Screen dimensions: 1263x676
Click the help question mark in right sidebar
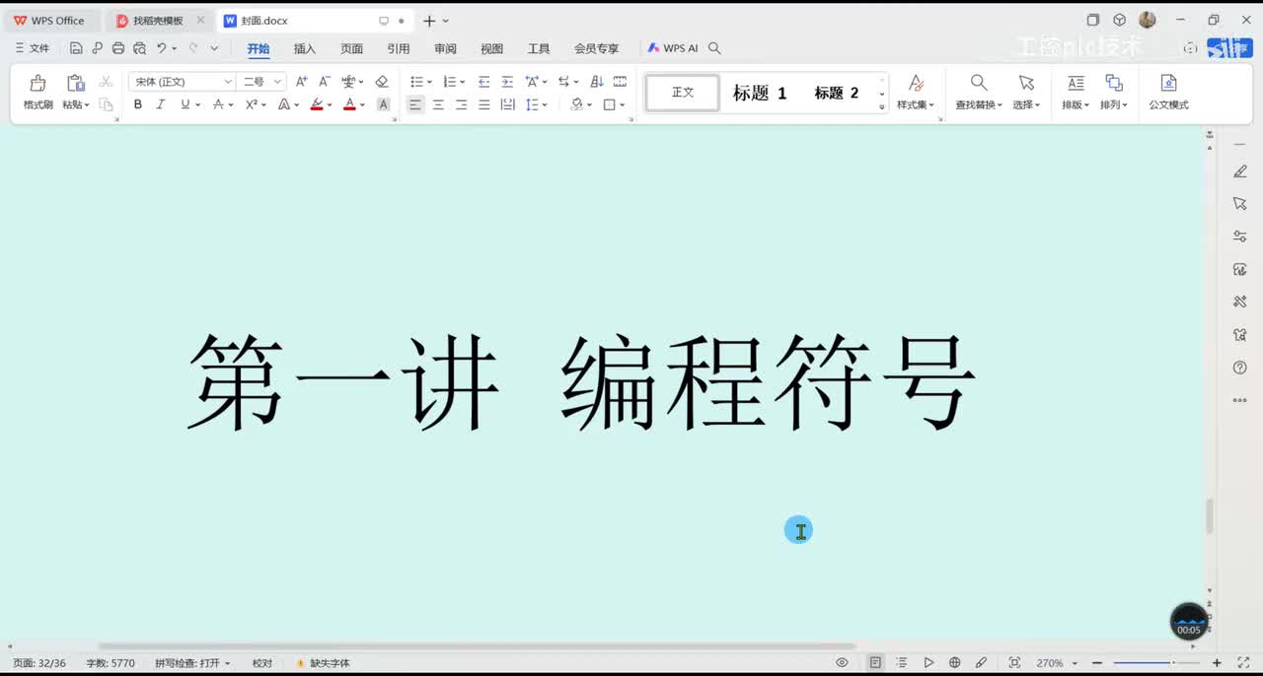pos(1240,368)
